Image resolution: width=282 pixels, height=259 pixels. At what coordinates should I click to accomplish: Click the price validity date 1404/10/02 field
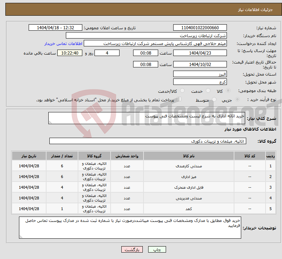click(x=200, y=64)
